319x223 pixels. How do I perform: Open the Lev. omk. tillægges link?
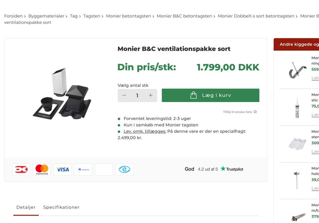[145, 131]
